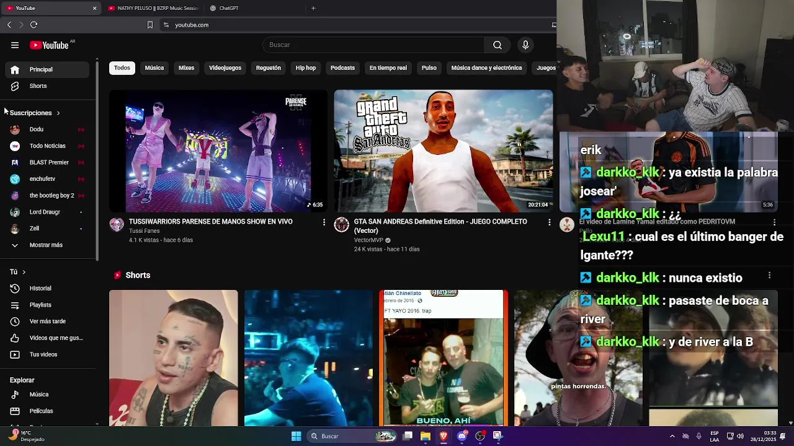The height and width of the screenshot is (446, 794).
Task: Open Música under Explorar
Action: [x=48, y=394]
